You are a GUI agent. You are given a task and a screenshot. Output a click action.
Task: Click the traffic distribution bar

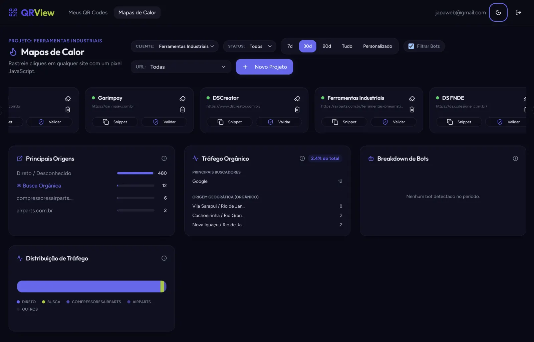click(x=91, y=287)
